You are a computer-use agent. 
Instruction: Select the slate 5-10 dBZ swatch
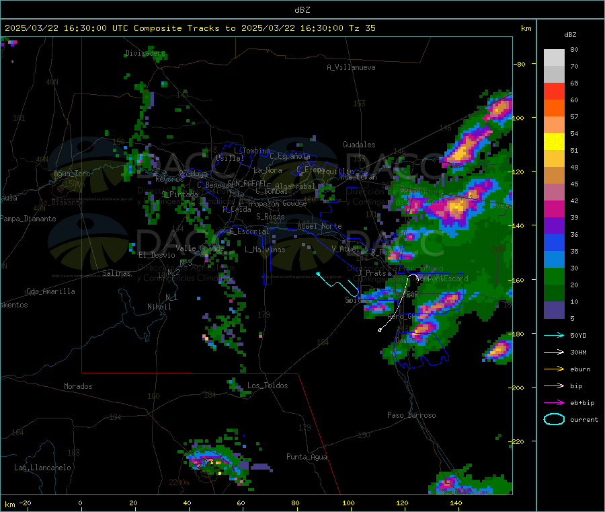[554, 310]
